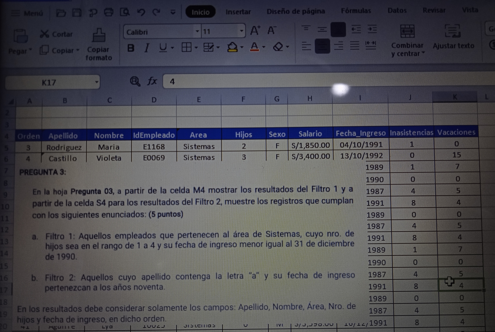Click Combinar y centrar button
Image resolution: width=495 pixels, height=332 pixels.
point(407,41)
